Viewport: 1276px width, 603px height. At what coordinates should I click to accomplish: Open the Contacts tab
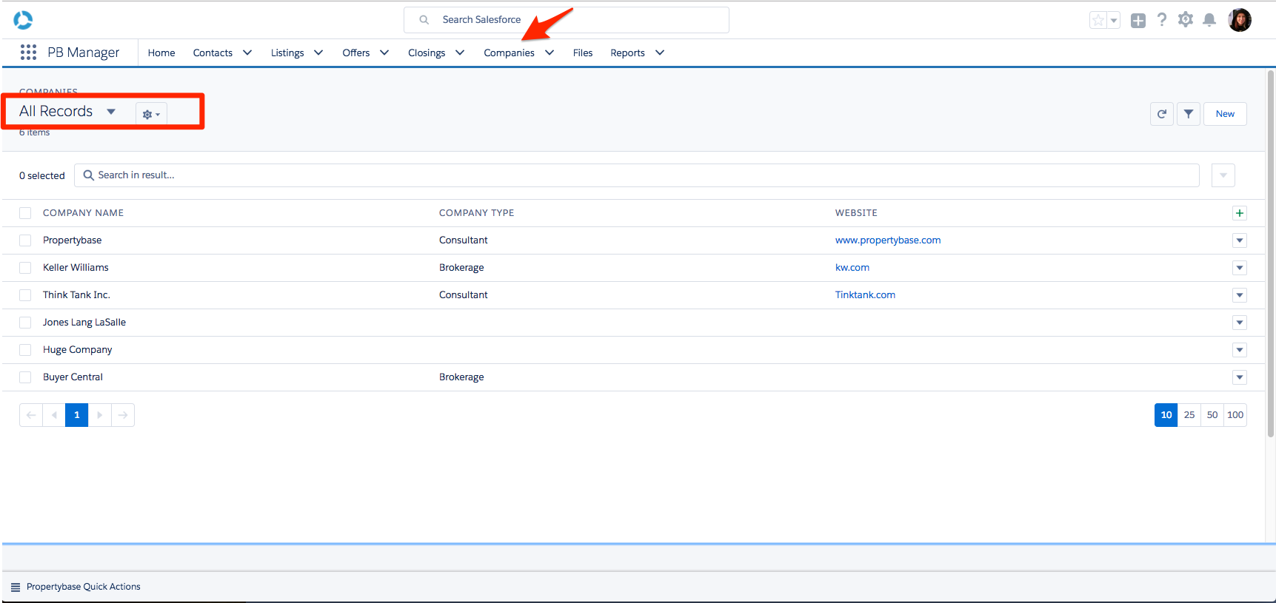point(213,53)
